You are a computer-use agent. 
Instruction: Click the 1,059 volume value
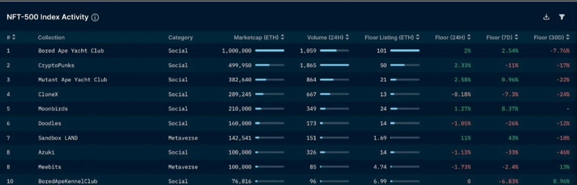[x=308, y=51]
